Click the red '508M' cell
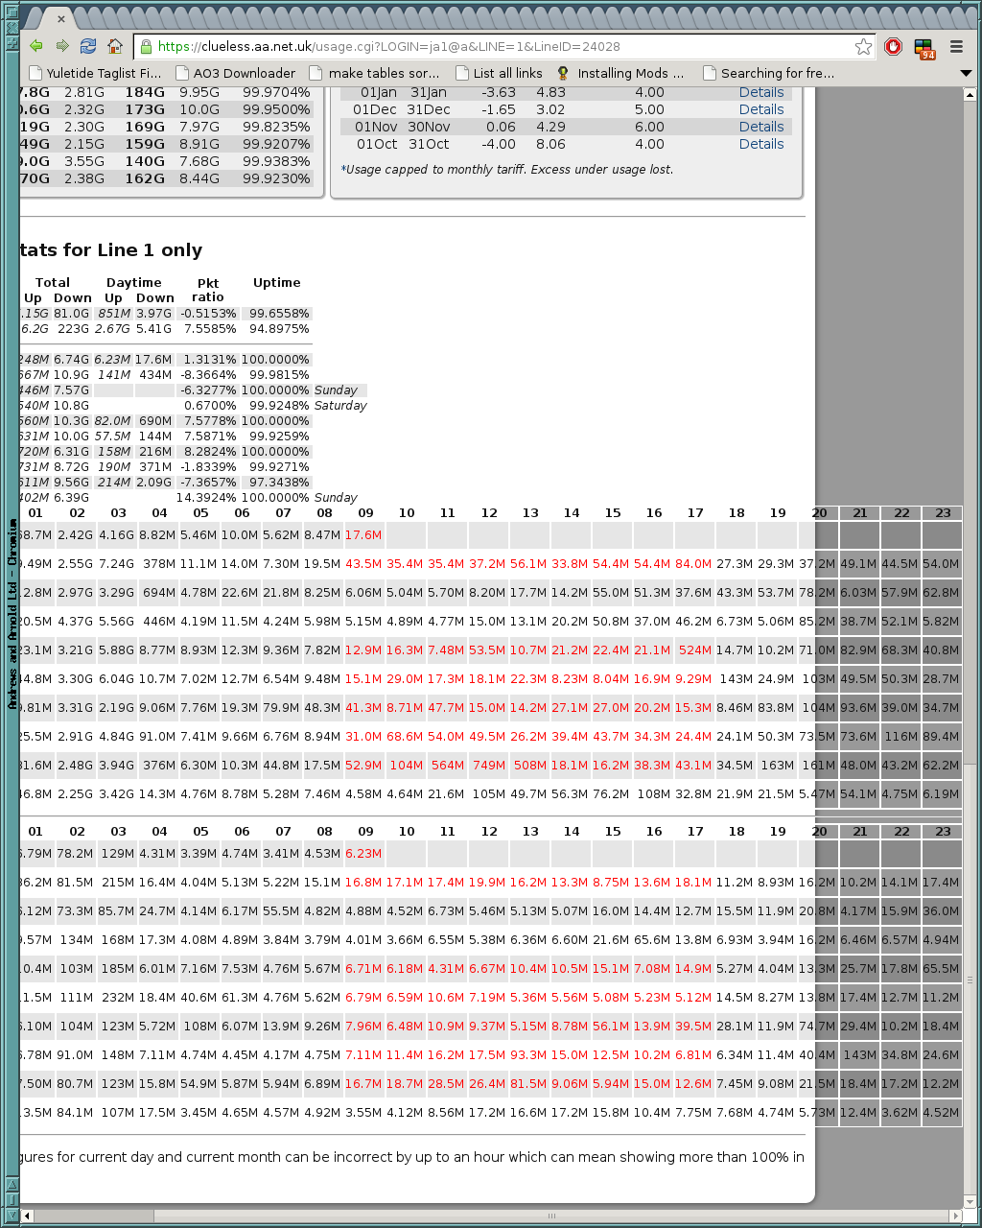 pos(530,766)
